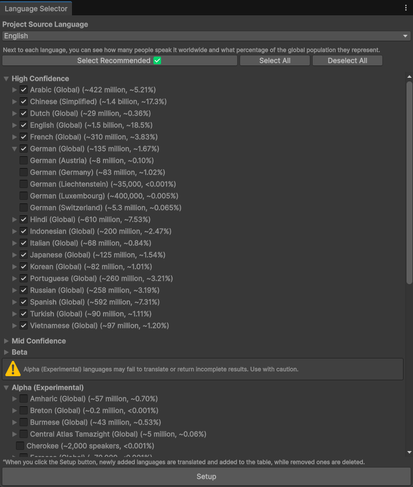Disable Chinese (Simplified) language

click(22, 101)
